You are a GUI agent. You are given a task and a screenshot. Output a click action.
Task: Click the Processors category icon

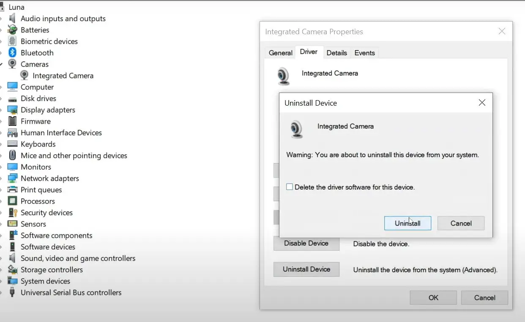coord(12,201)
